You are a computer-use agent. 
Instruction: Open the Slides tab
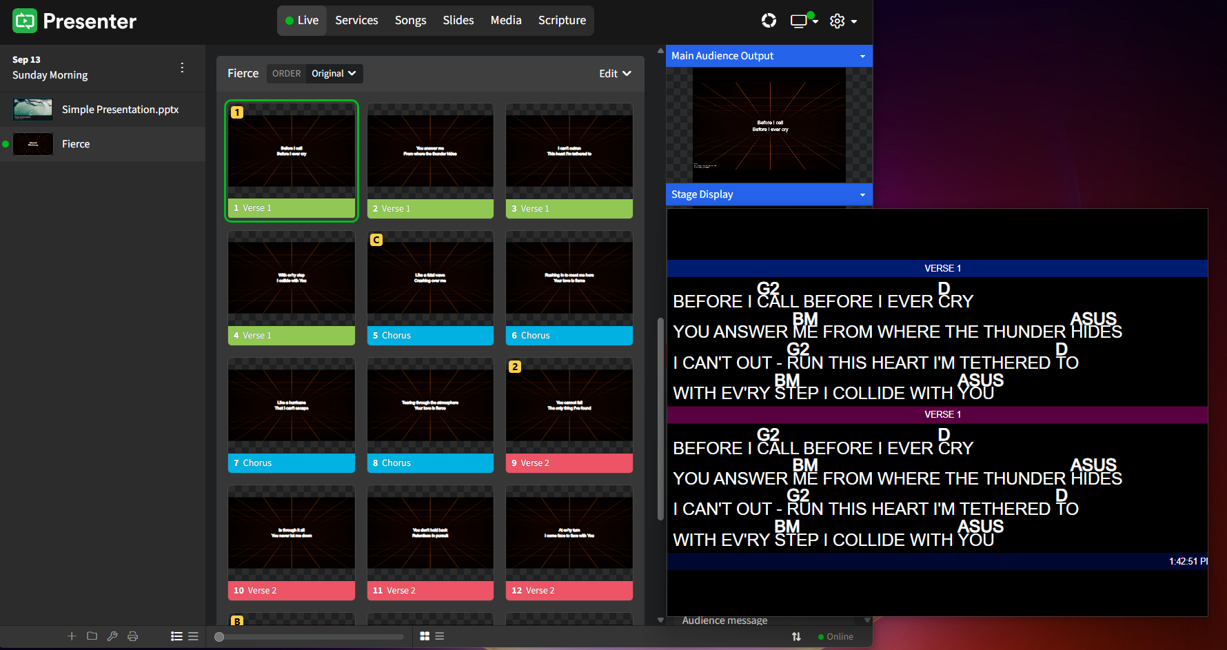pos(458,21)
